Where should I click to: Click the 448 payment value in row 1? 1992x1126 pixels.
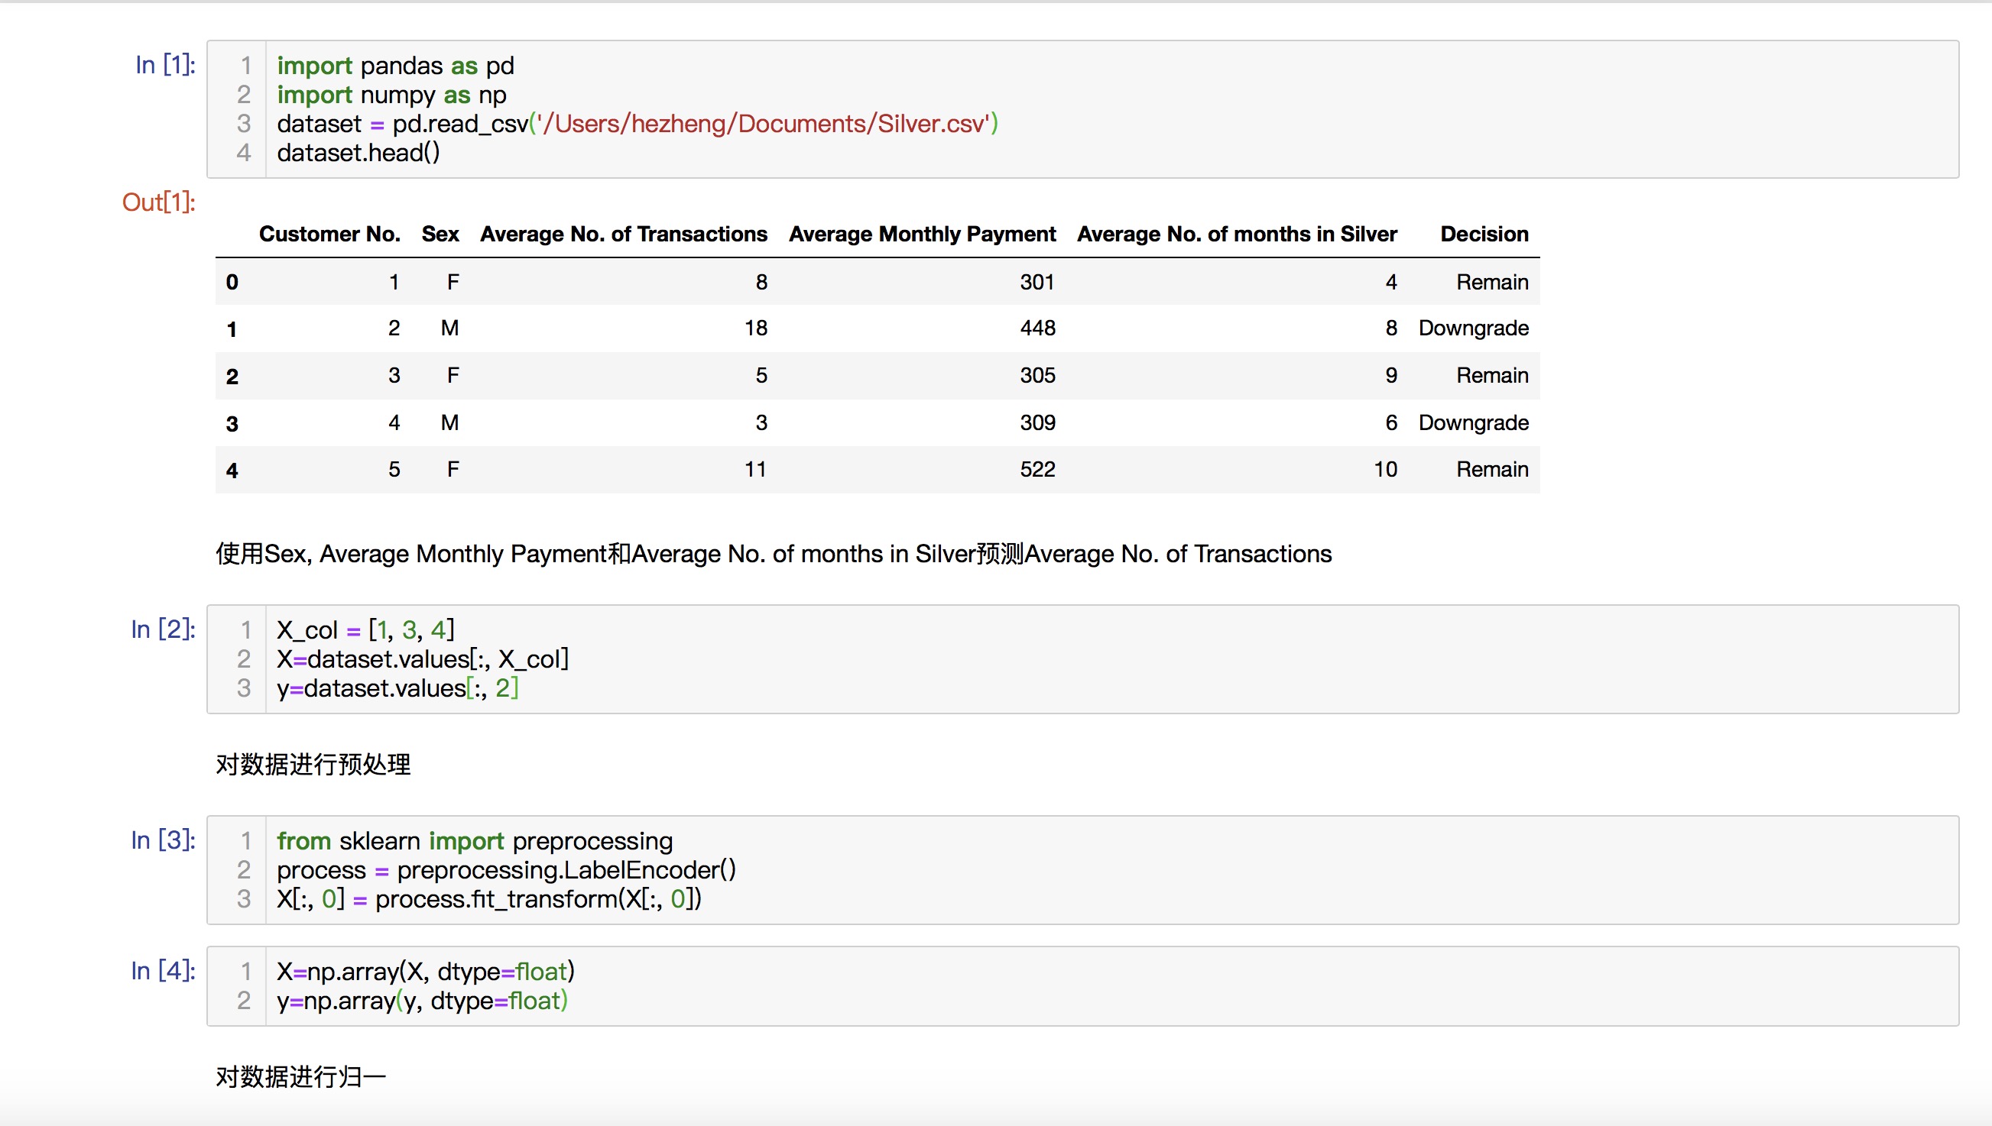coord(1037,328)
